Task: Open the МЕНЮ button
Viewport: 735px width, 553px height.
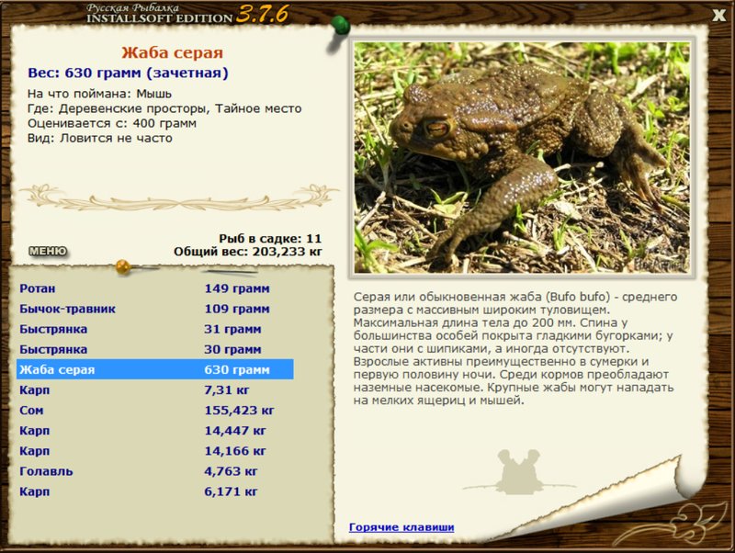Action: coord(48,251)
